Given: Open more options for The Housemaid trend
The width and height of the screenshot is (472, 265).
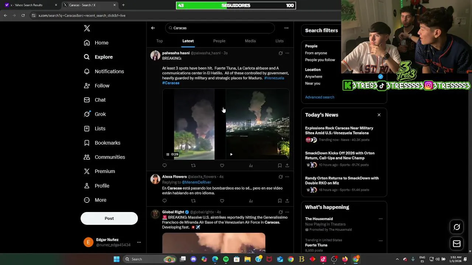Looking at the screenshot, I should click(381, 219).
